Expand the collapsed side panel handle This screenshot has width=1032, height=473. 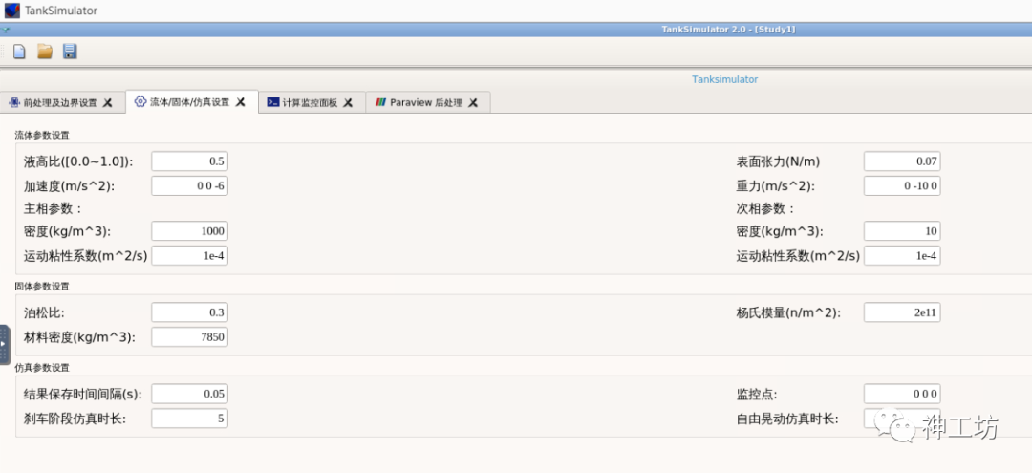[x=4, y=344]
